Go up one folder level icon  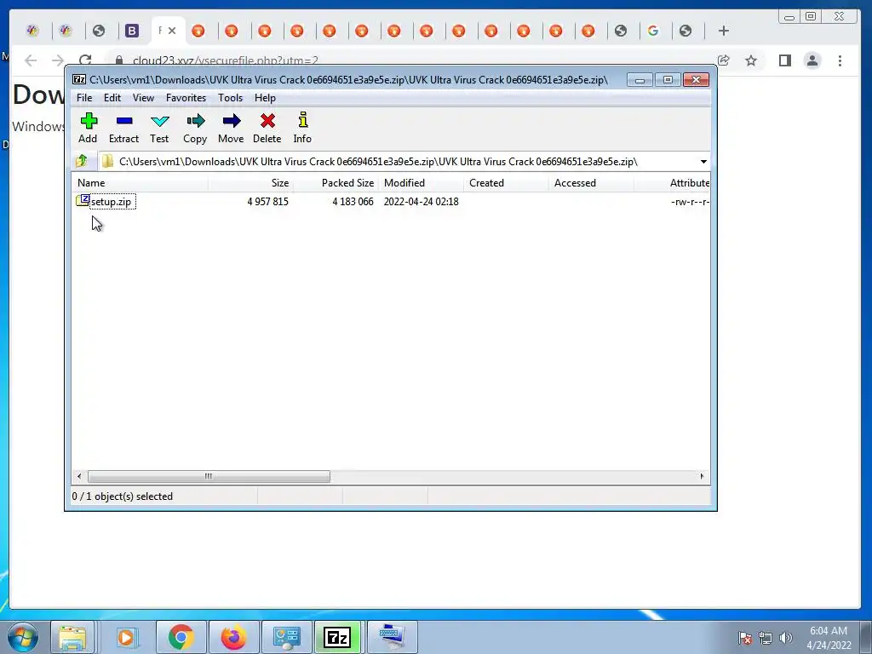(82, 161)
